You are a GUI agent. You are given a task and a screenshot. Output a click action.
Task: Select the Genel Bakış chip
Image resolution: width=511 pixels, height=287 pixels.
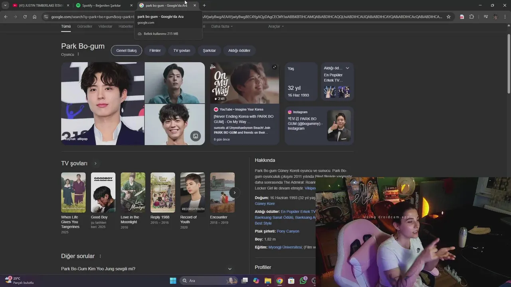click(x=127, y=51)
